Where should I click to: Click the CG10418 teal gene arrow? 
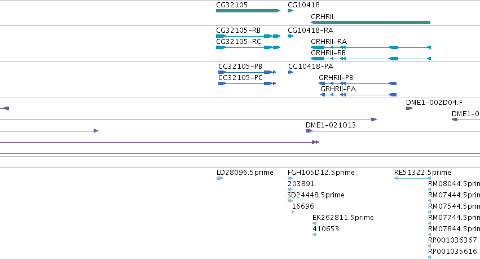(x=290, y=11)
